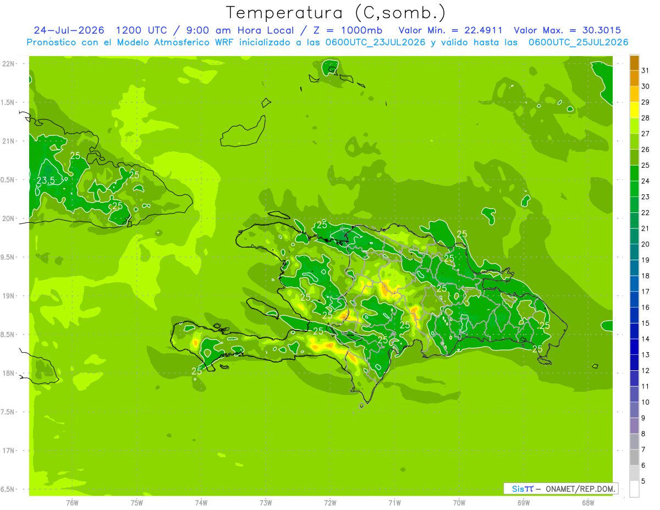Click the '74W' longitude axis label
This screenshot has height=510, width=660.
click(x=201, y=502)
